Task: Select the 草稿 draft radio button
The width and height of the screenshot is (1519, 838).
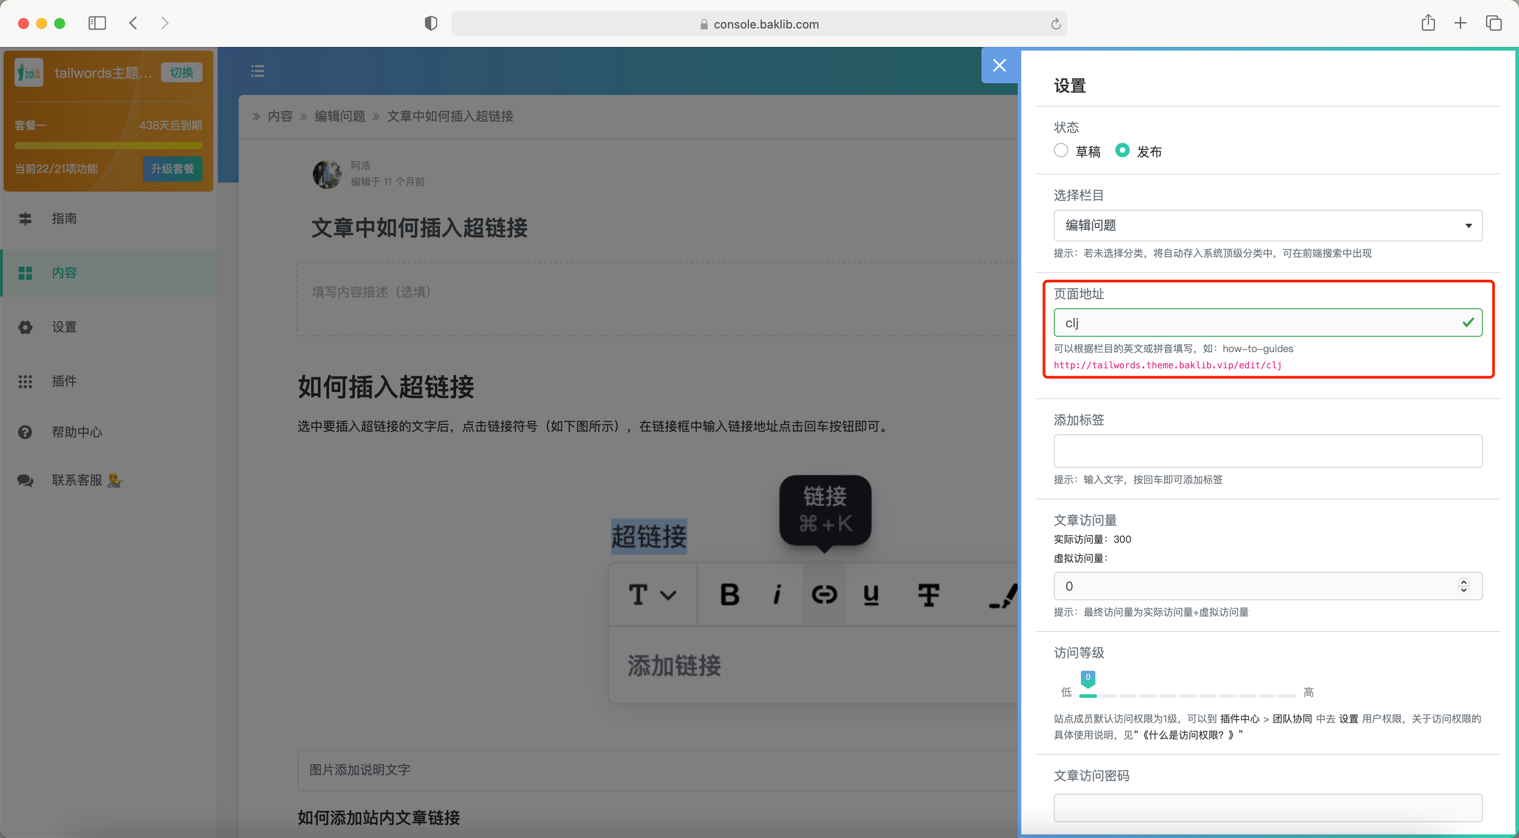Action: tap(1061, 151)
